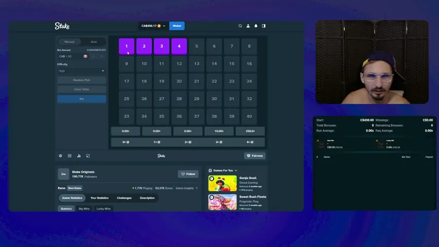The height and width of the screenshot is (247, 439).
Task: Open game settings gear icon
Action: tap(61, 156)
